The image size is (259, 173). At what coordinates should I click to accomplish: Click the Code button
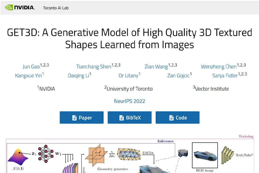click(178, 118)
